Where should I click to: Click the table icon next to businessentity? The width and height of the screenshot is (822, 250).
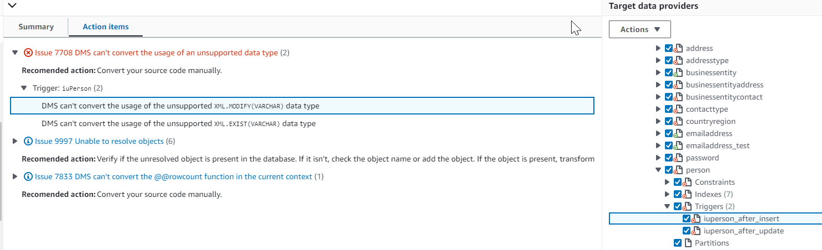click(678, 72)
